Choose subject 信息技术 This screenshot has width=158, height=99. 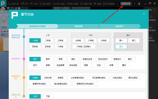pos(117,59)
